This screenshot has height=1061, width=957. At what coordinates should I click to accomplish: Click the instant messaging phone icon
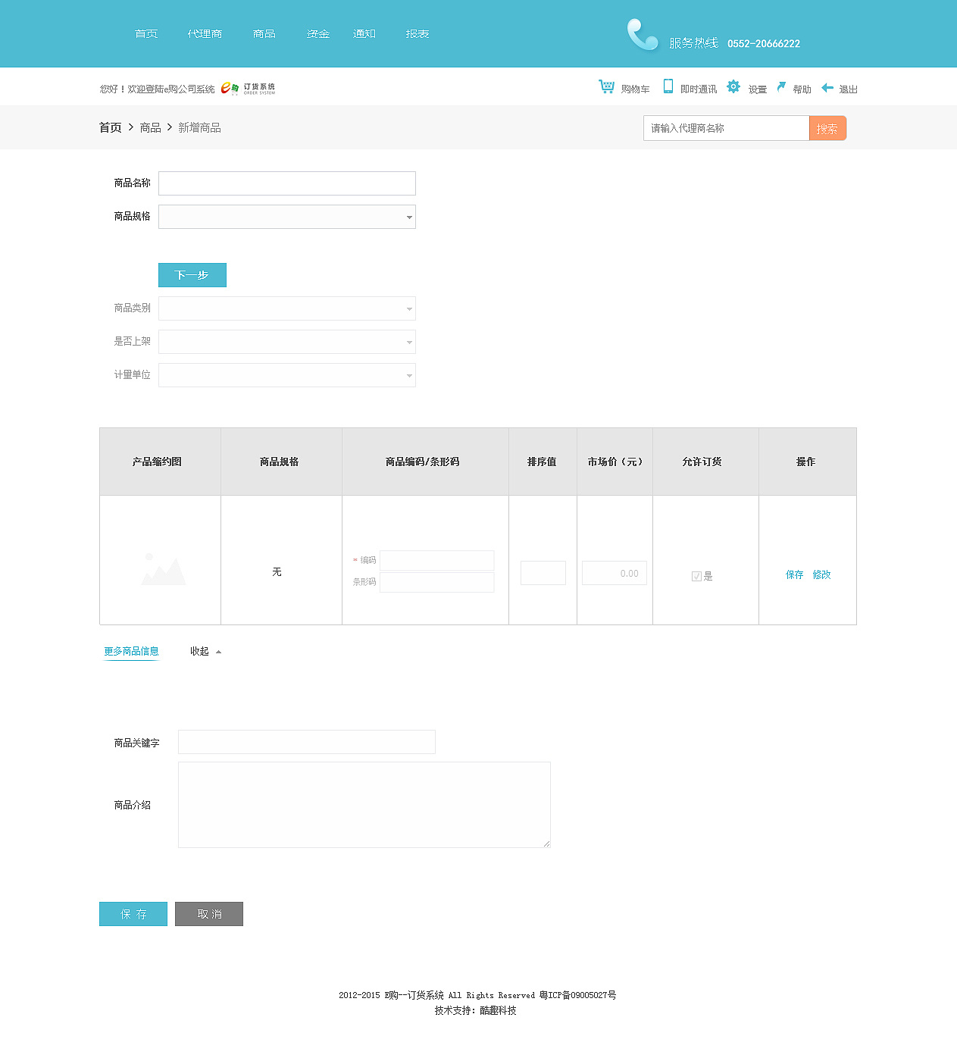(668, 86)
